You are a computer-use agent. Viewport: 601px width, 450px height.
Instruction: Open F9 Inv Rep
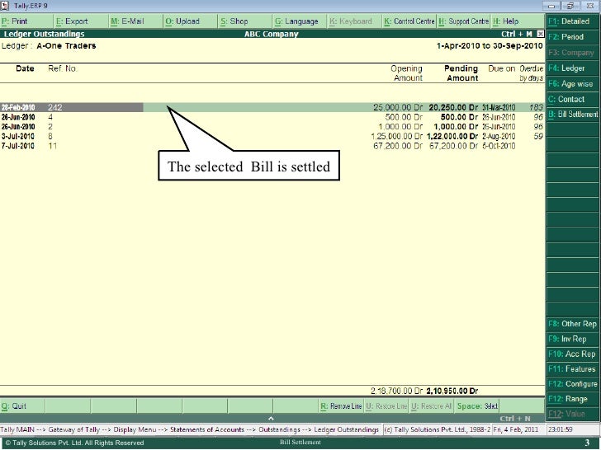573,339
